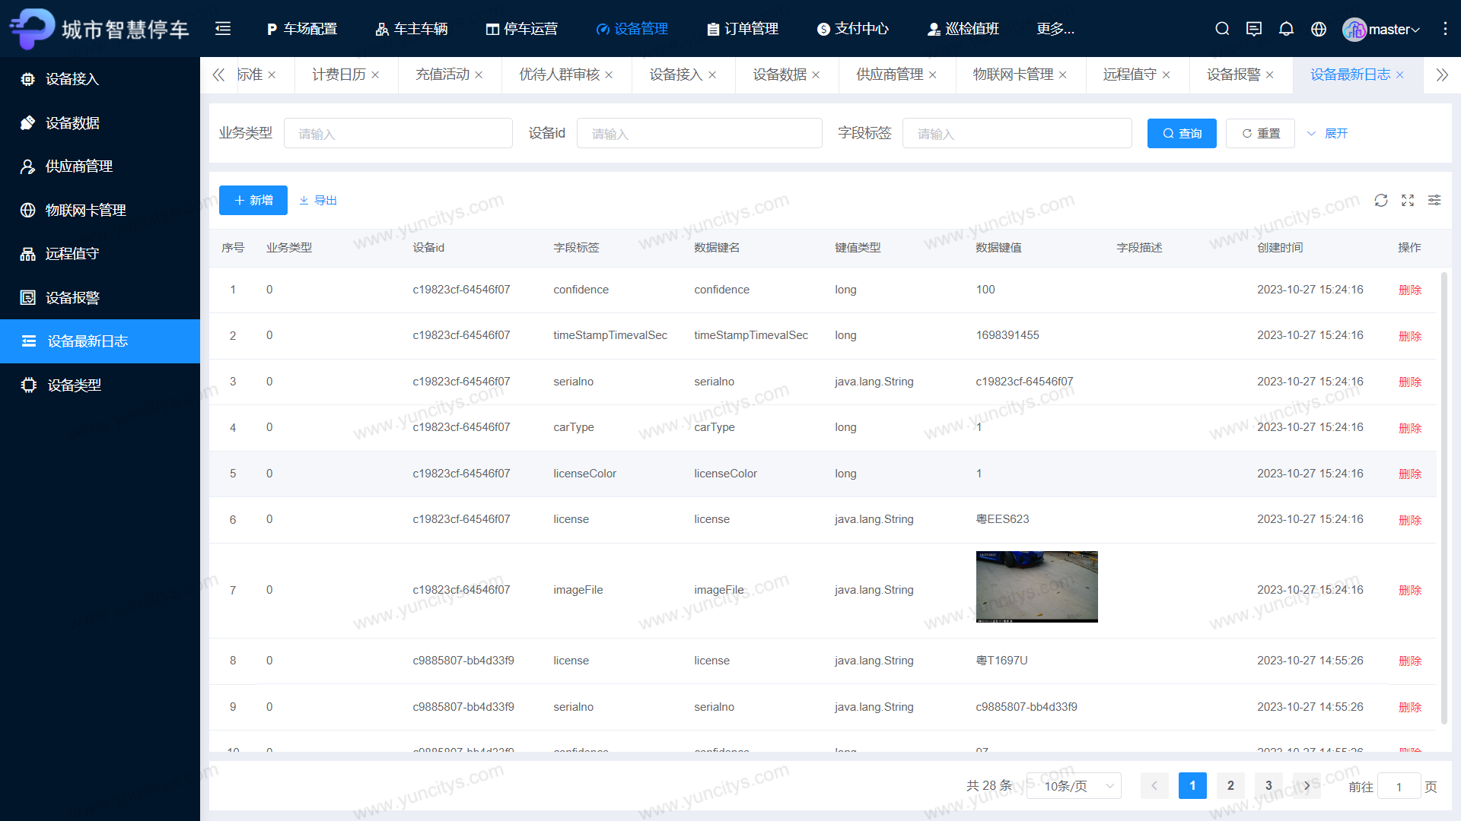
Task: Click the 查询 search button
Action: point(1182,134)
